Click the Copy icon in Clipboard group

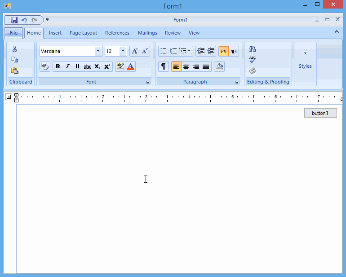[x=14, y=60]
